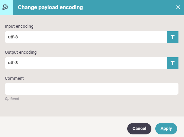Click the Output encoding label

point(21,52)
